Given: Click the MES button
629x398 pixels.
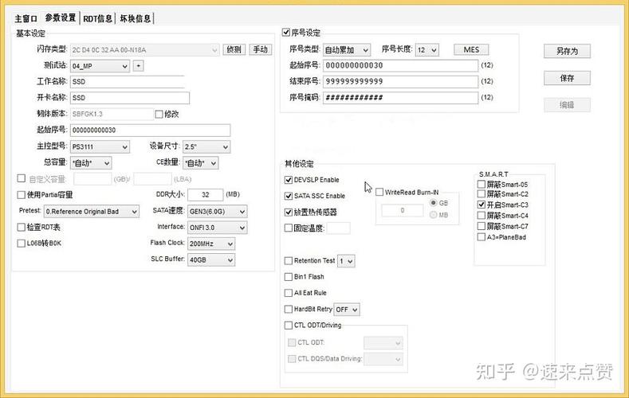Looking at the screenshot, I should click(x=471, y=49).
